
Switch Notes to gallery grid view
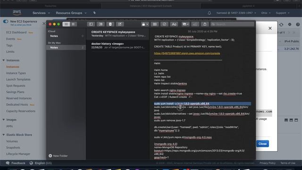(73, 24)
